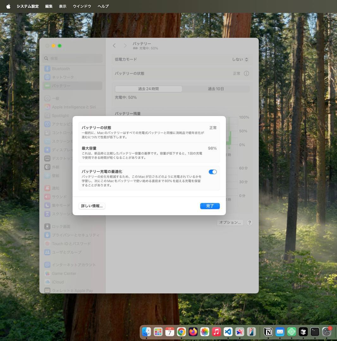The image size is (337, 341).
Task: Click the back navigation chevron
Action: 114,45
